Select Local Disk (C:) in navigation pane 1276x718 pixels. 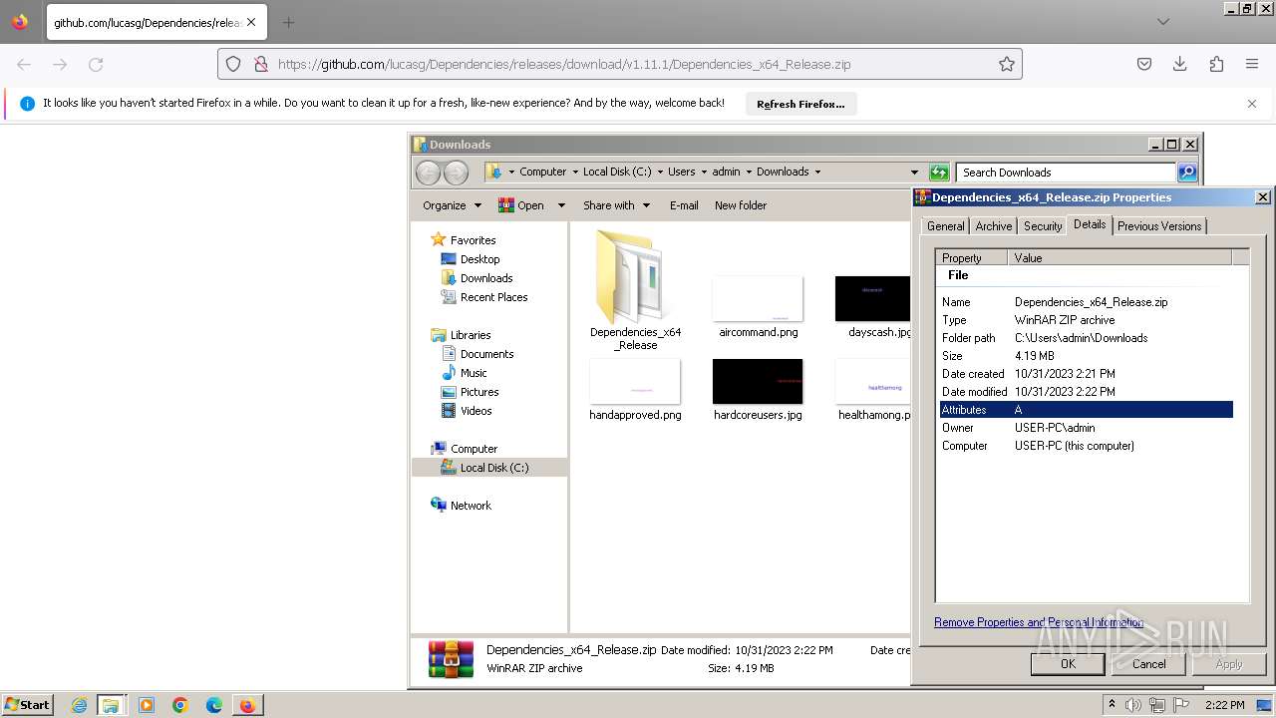click(494, 468)
